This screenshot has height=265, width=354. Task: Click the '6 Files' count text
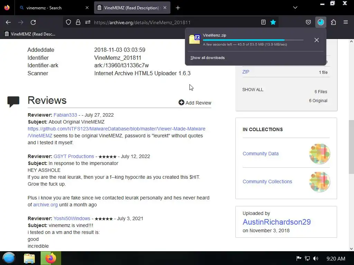tap(321, 92)
